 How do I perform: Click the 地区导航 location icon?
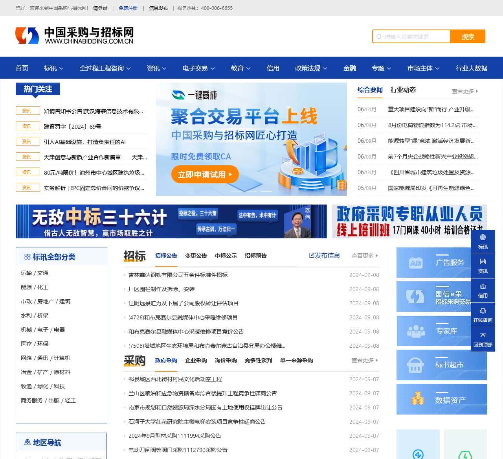tap(28, 442)
